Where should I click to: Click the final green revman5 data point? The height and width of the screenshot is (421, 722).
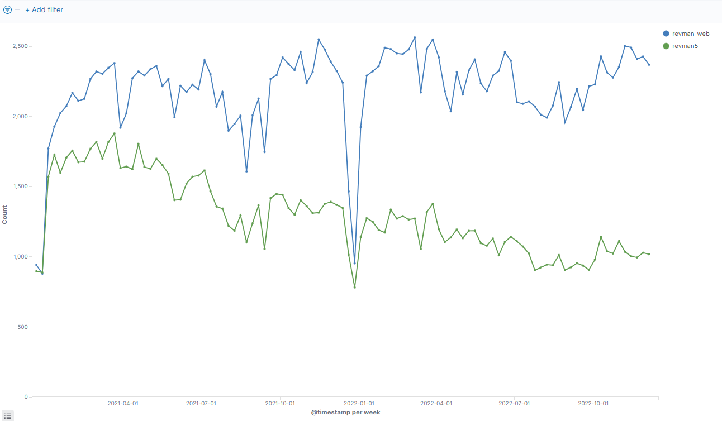(649, 254)
